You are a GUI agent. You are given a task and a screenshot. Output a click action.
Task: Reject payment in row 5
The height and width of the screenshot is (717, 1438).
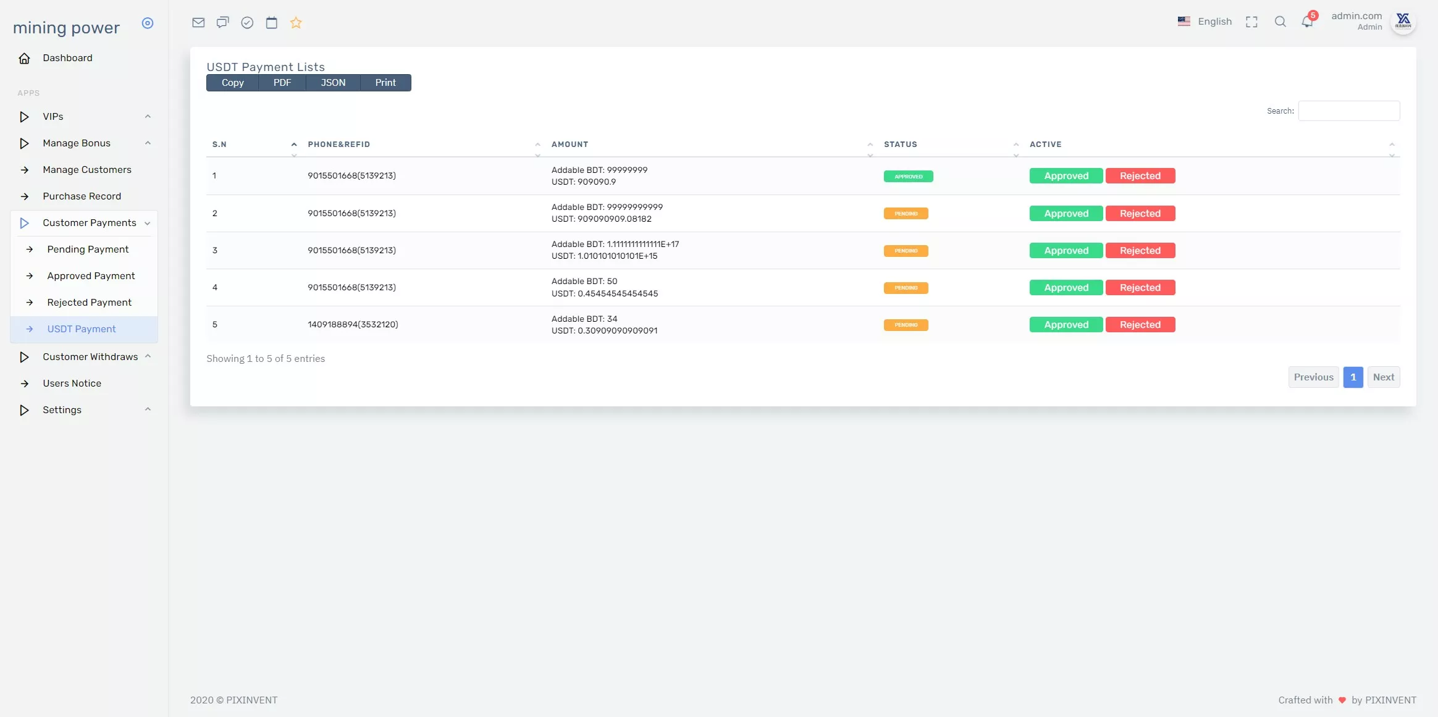tap(1140, 325)
